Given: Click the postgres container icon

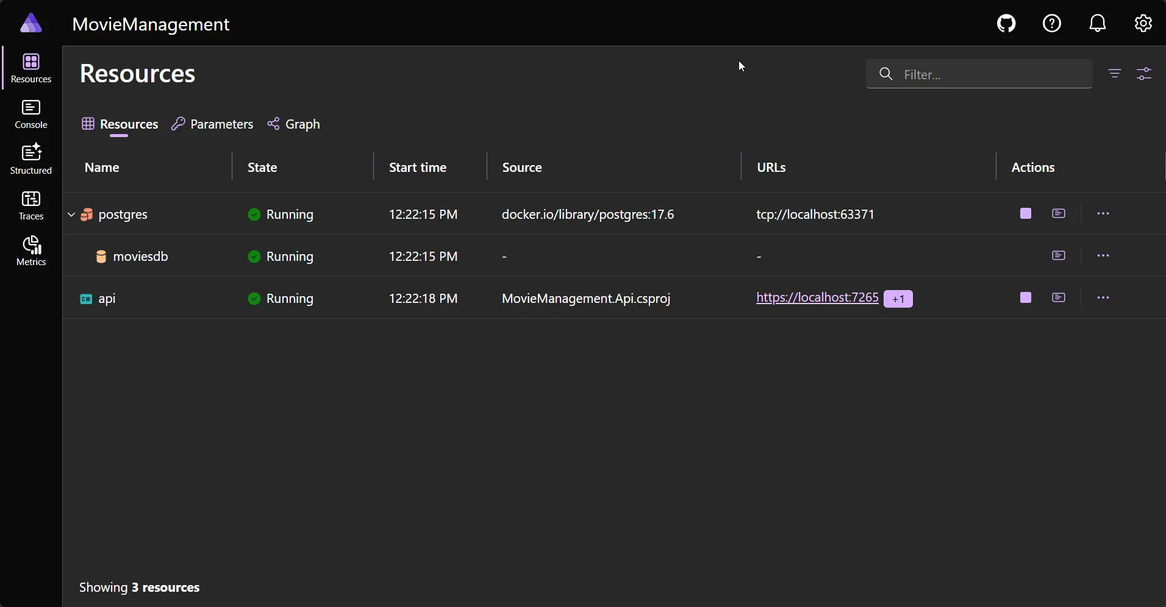Looking at the screenshot, I should pyautogui.click(x=87, y=215).
